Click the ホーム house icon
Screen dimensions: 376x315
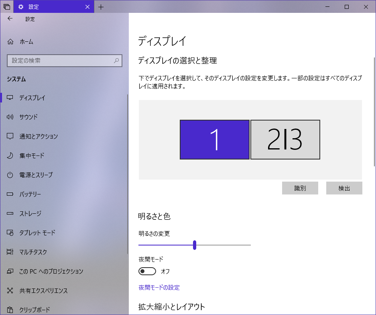10,41
